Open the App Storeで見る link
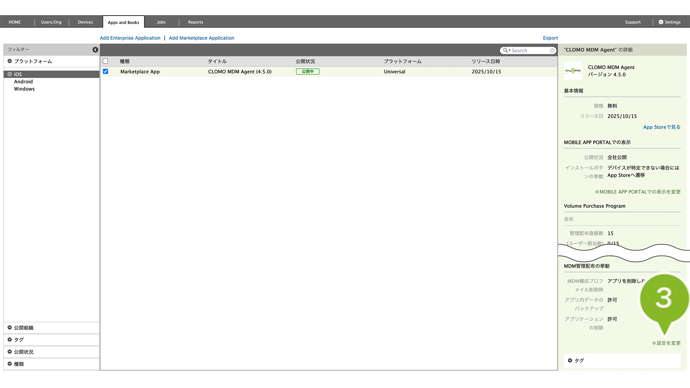The image size is (690, 388). point(662,127)
